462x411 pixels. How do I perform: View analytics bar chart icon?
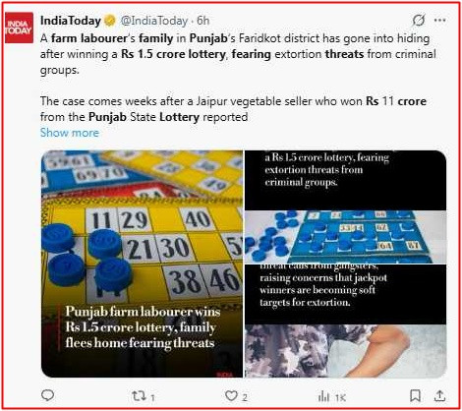(323, 396)
